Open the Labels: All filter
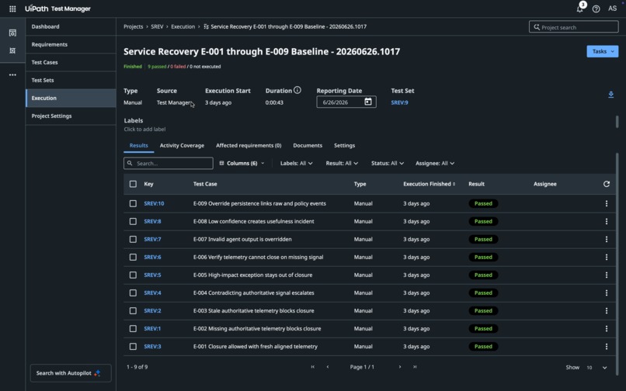The height and width of the screenshot is (391, 626). coord(296,163)
